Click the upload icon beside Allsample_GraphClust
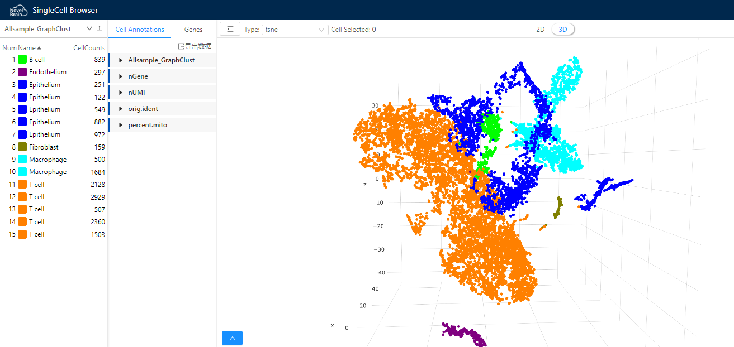The height and width of the screenshot is (347, 734). coord(100,28)
